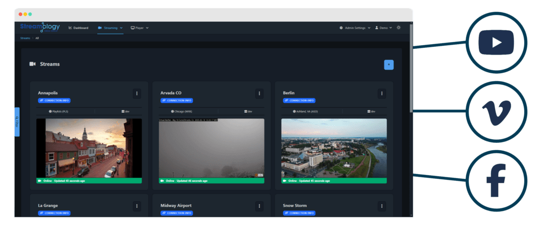Open the Annapolis stream preview thumbnail
The height and width of the screenshot is (225, 533).
pos(88,148)
